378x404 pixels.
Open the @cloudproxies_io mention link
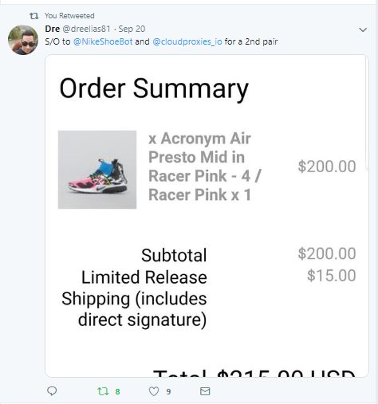[187, 41]
